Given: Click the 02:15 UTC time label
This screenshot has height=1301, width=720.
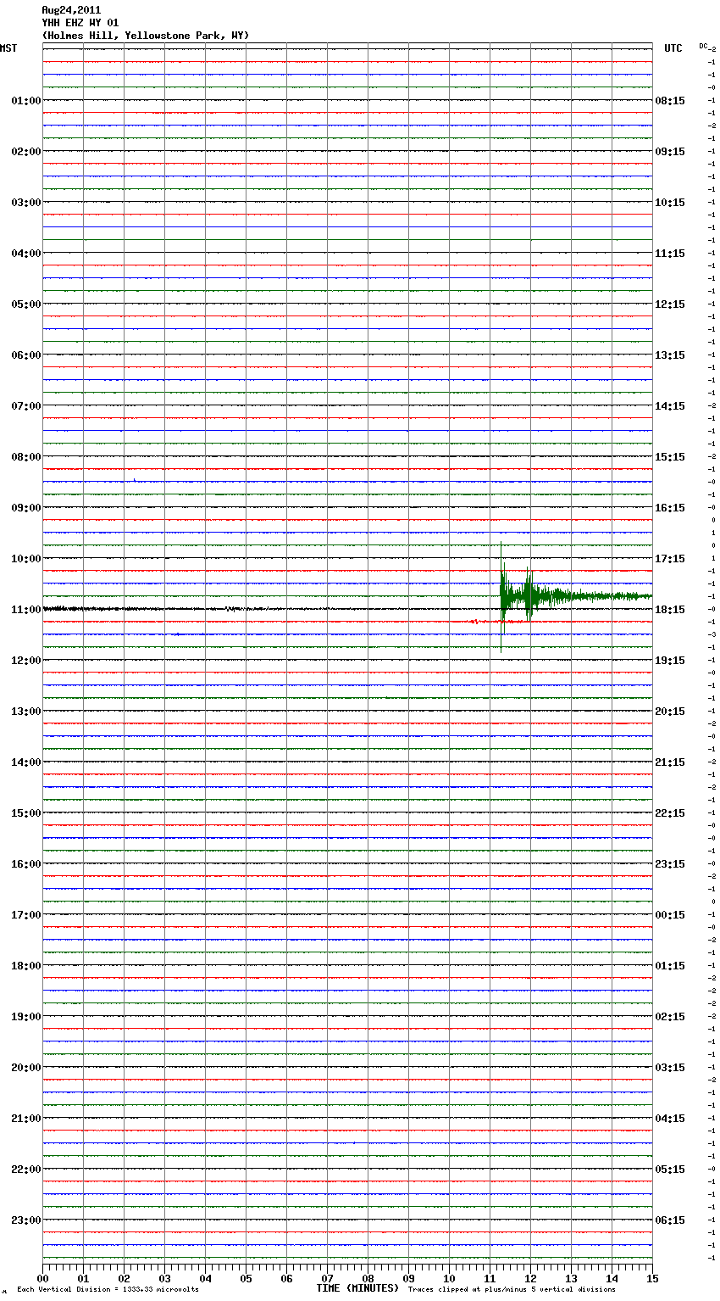Looking at the screenshot, I should coord(670,1017).
